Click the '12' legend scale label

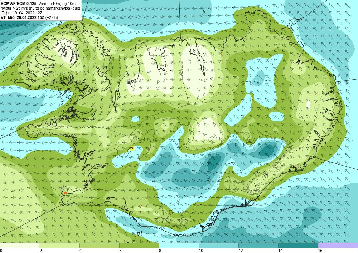[241, 251]
